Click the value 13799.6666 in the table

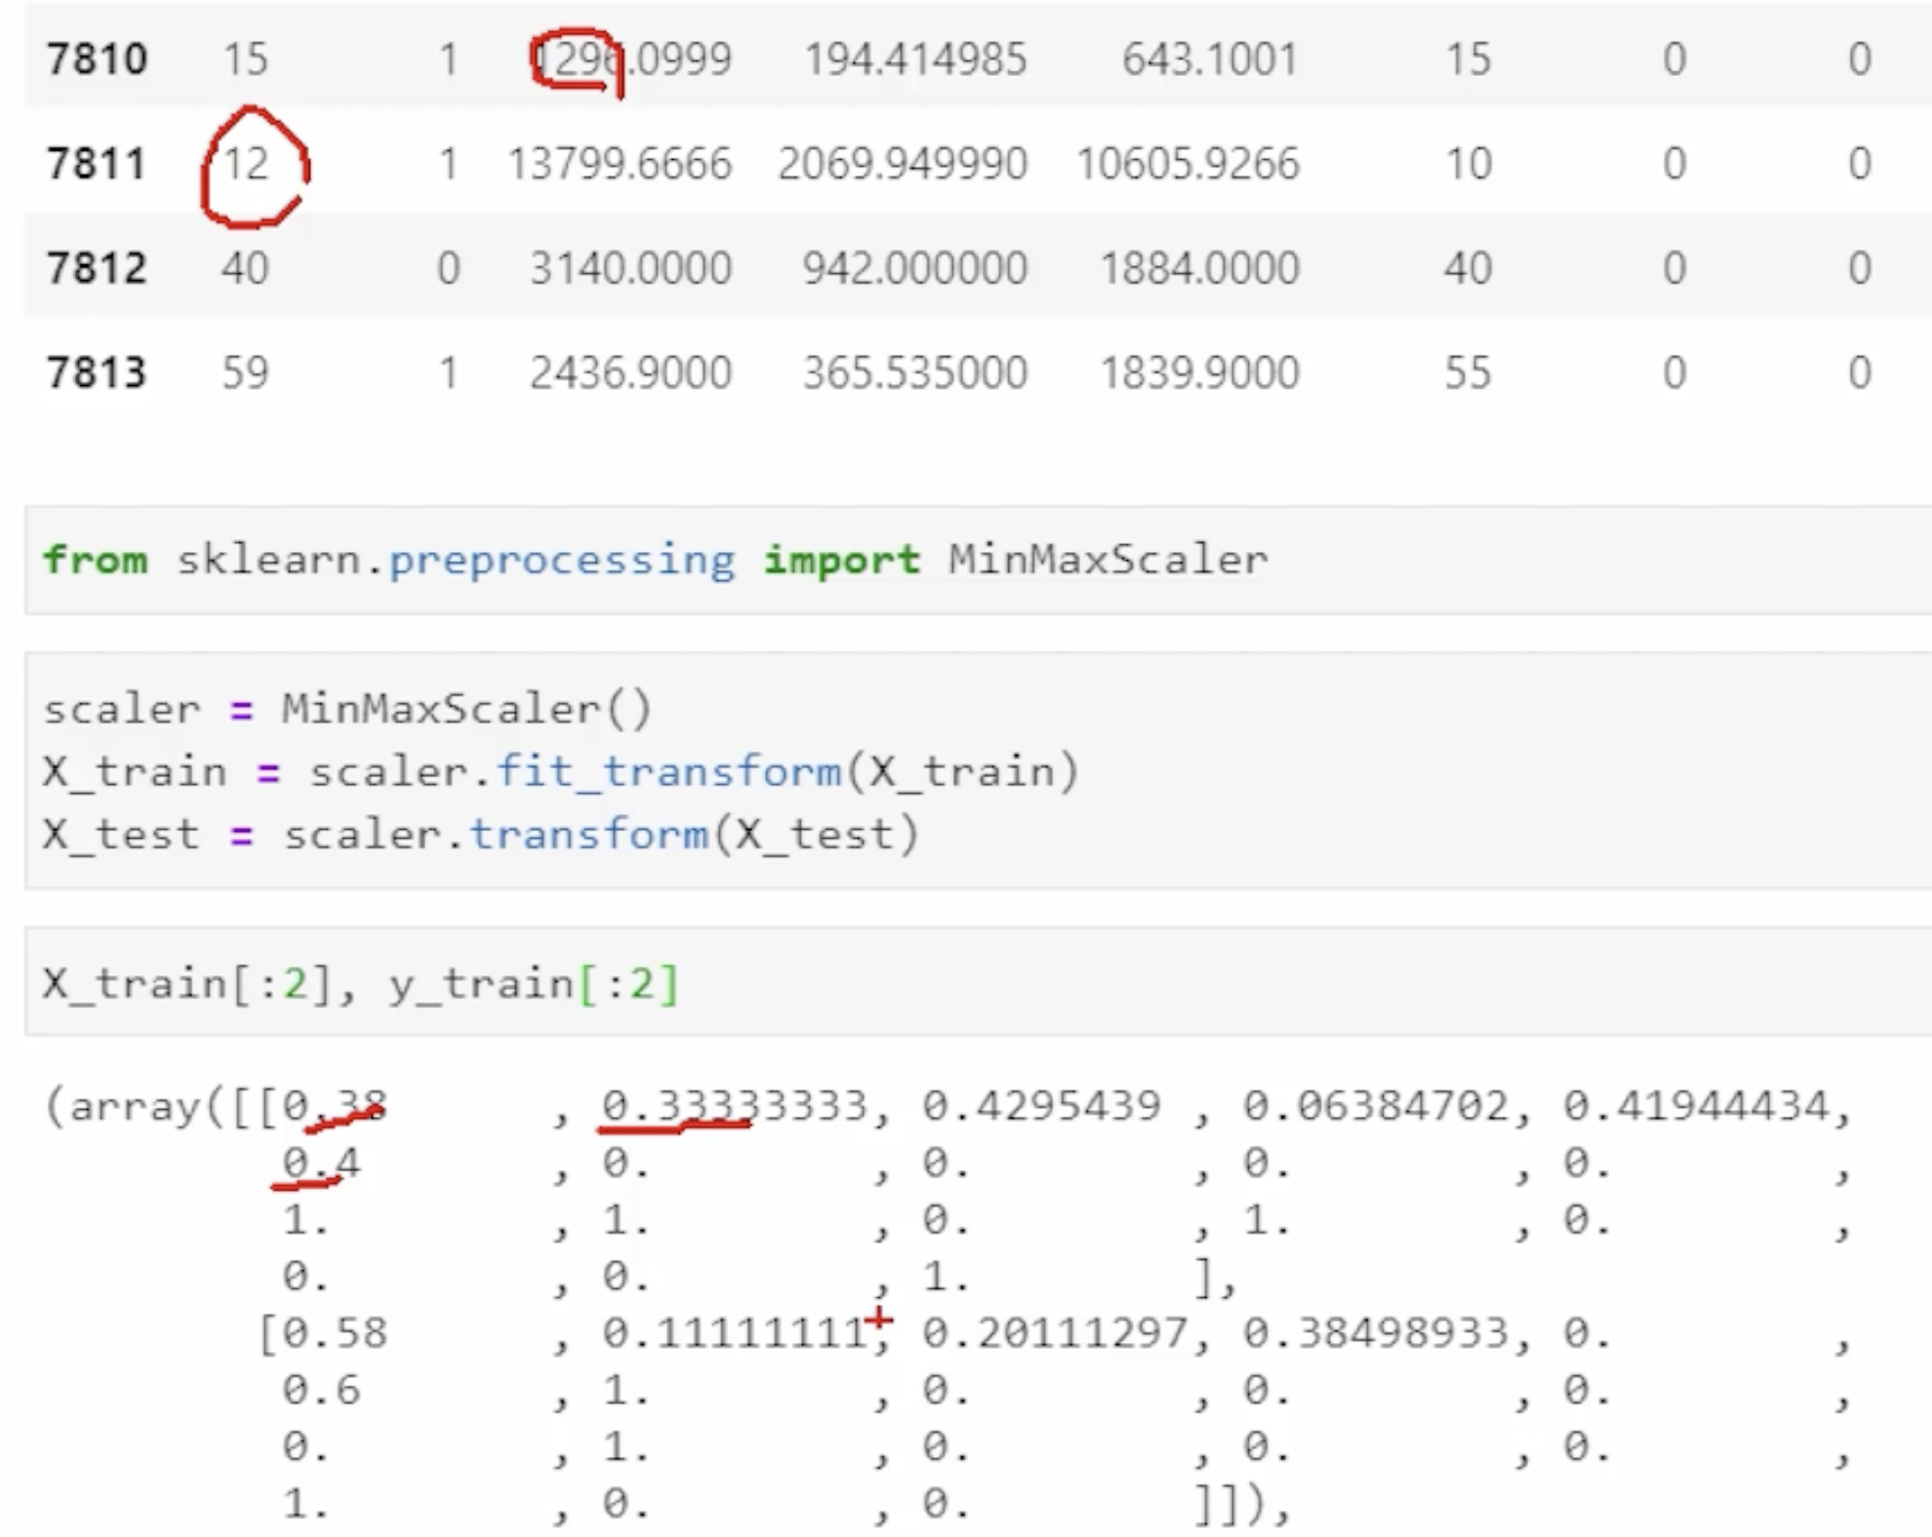point(620,164)
